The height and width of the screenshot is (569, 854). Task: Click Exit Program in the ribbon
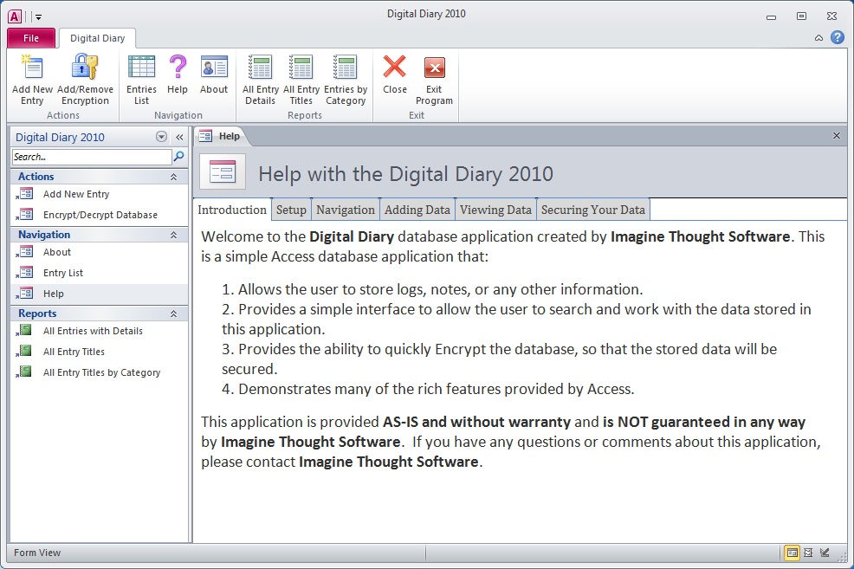click(434, 80)
